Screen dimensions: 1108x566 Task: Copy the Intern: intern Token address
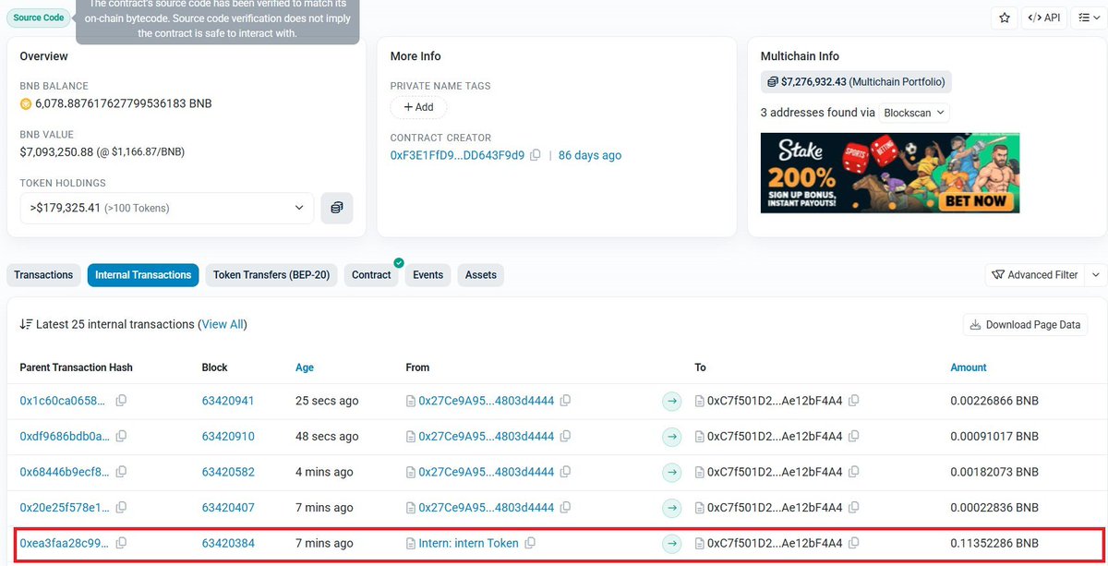529,543
